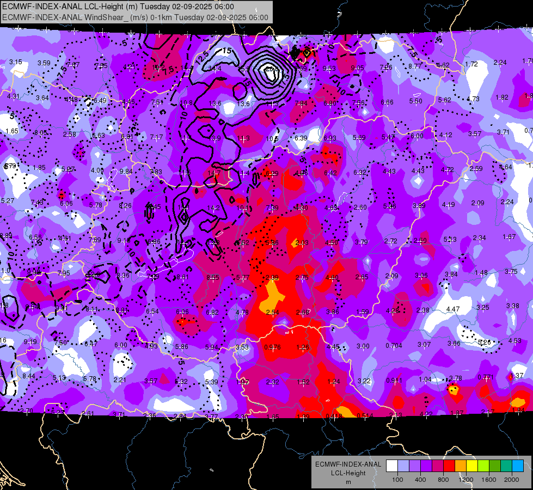This screenshot has width=533, height=490.
Task: Select the white legend color swatch
Action: pos(391,466)
